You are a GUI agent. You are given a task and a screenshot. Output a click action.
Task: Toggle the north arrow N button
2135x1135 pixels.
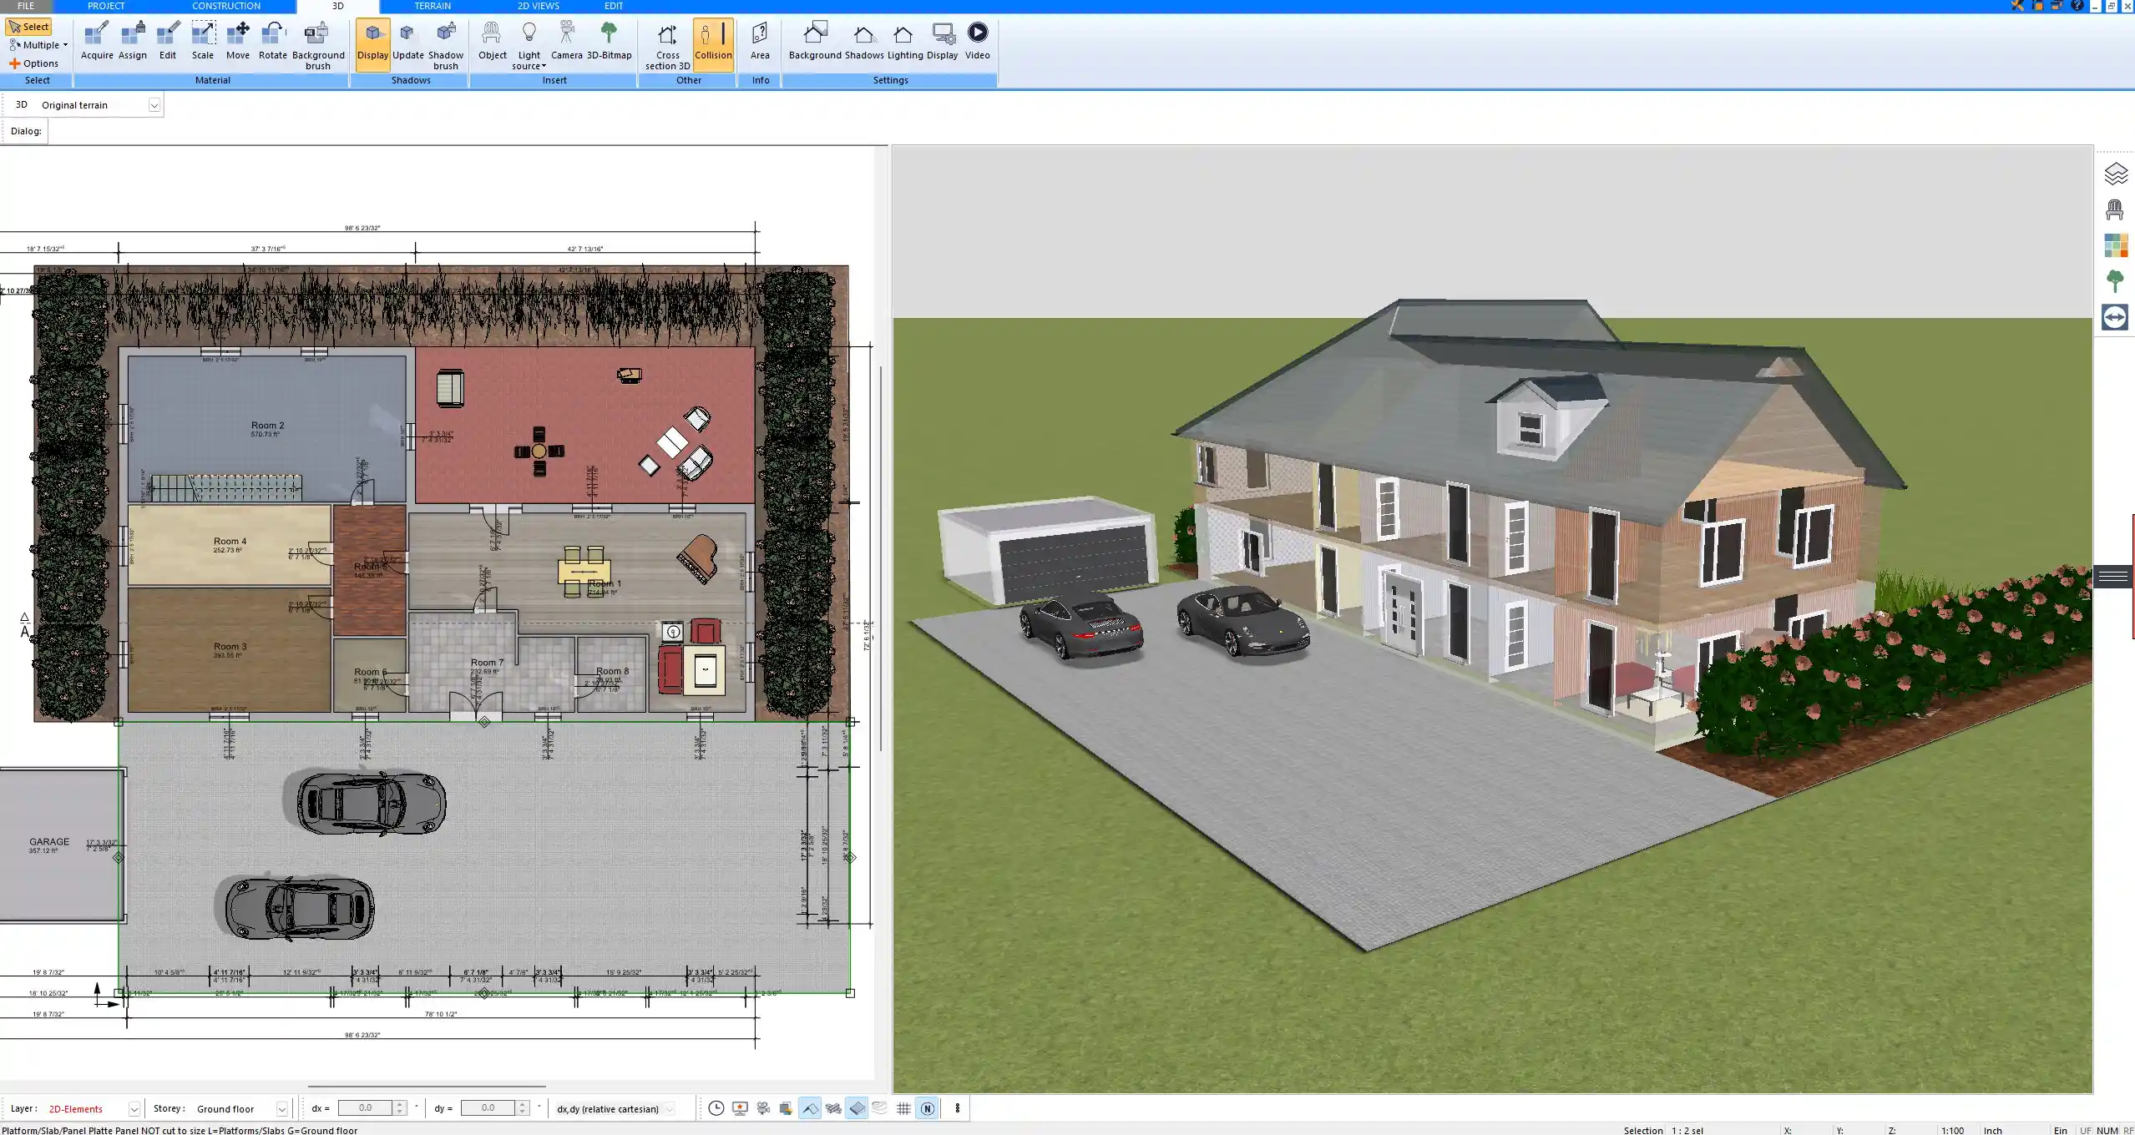927,1108
